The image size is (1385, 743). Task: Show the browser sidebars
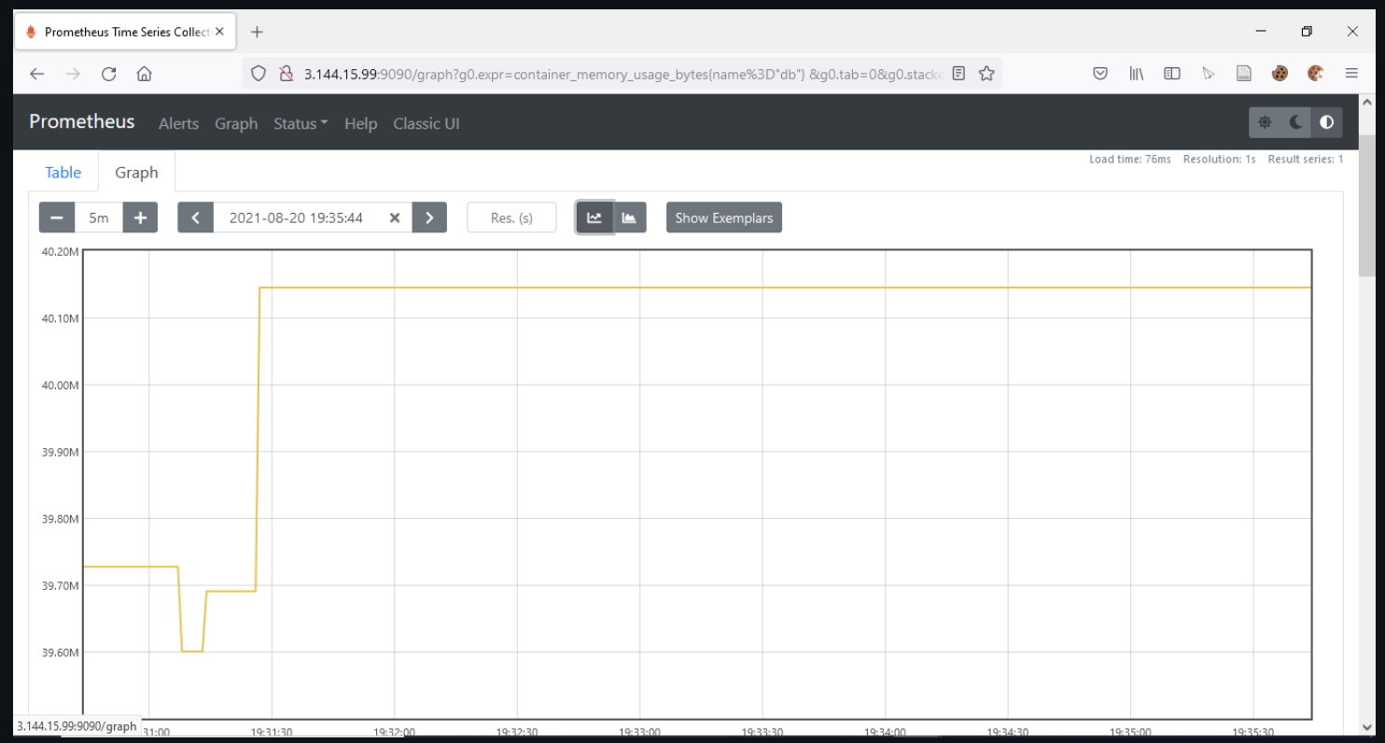coord(1172,73)
